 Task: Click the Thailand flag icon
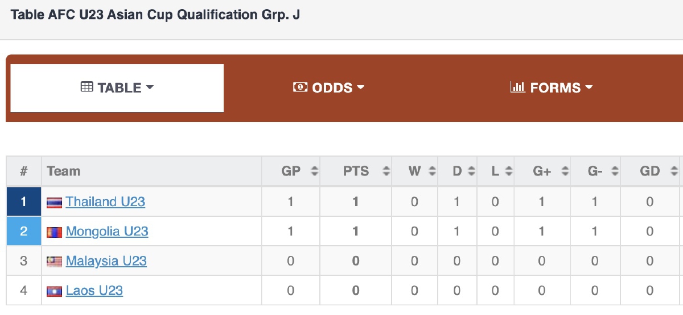55,203
